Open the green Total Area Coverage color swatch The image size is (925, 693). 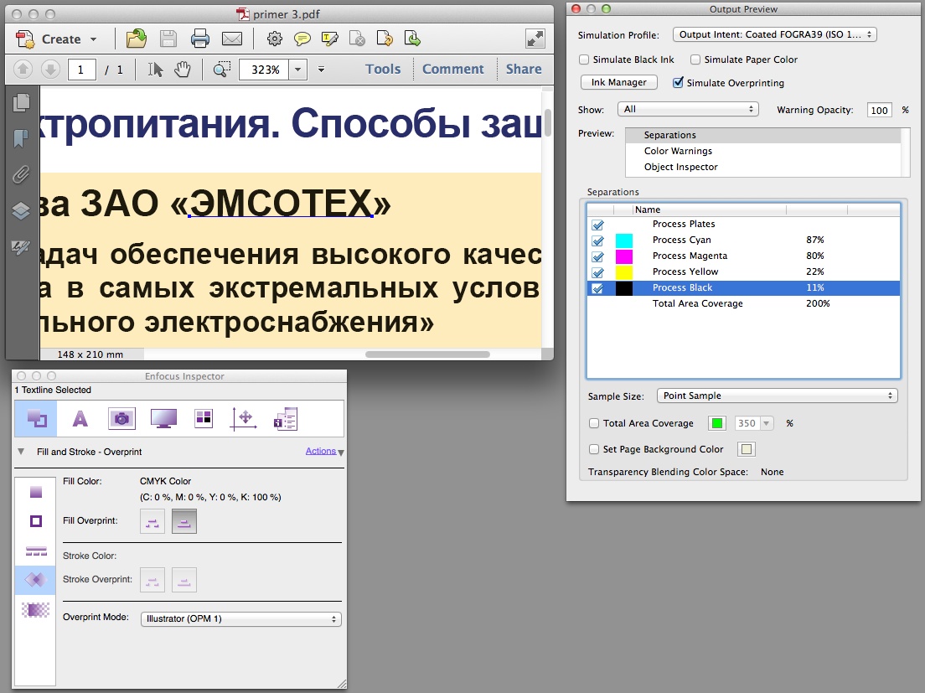pyautogui.click(x=716, y=423)
